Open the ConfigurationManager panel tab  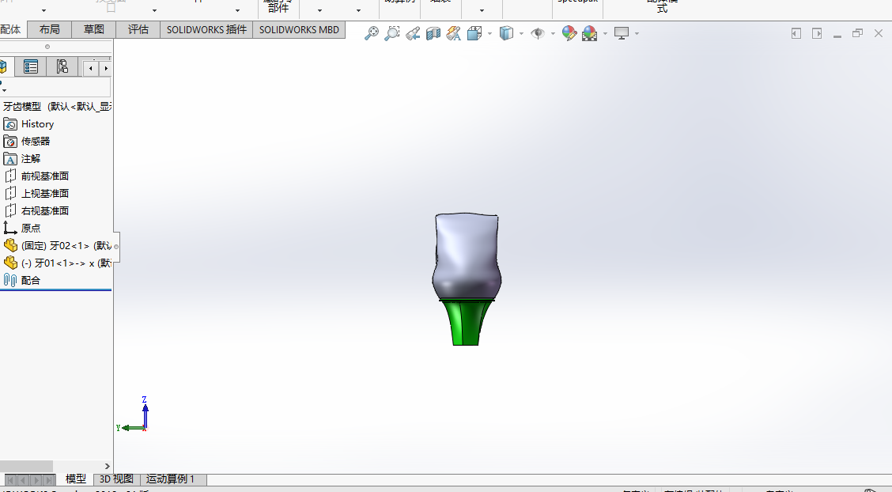click(62, 67)
